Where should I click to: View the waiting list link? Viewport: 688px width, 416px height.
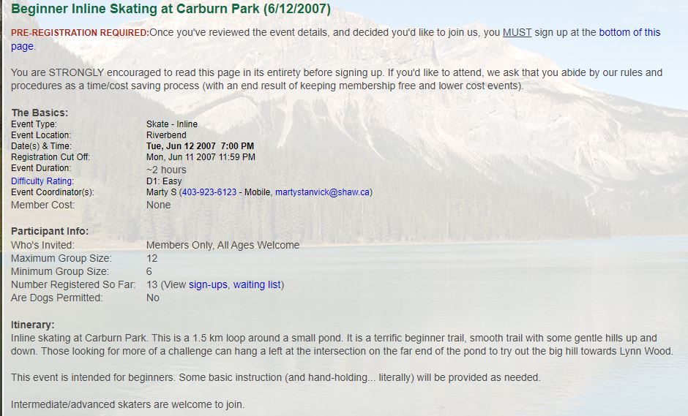point(257,284)
